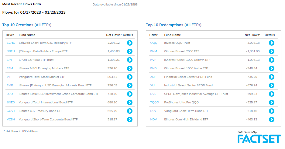
Task: Open details arrow for DIA row
Action: pos(272,94)
